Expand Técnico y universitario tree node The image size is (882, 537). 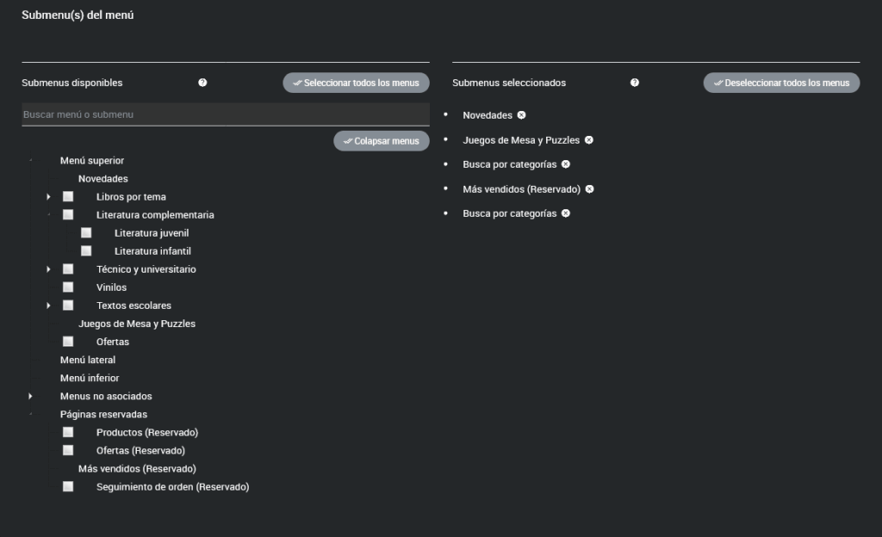49,269
